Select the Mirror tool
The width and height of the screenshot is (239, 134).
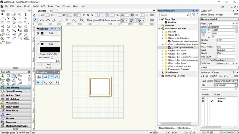14,35
